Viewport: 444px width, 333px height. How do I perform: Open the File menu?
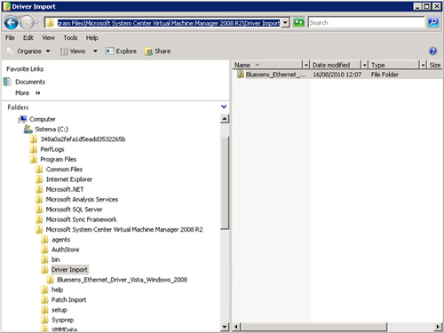click(10, 38)
